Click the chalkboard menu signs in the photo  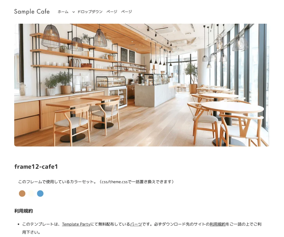pos(128,55)
